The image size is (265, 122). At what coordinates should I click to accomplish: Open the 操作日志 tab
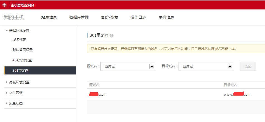[x=138, y=17]
